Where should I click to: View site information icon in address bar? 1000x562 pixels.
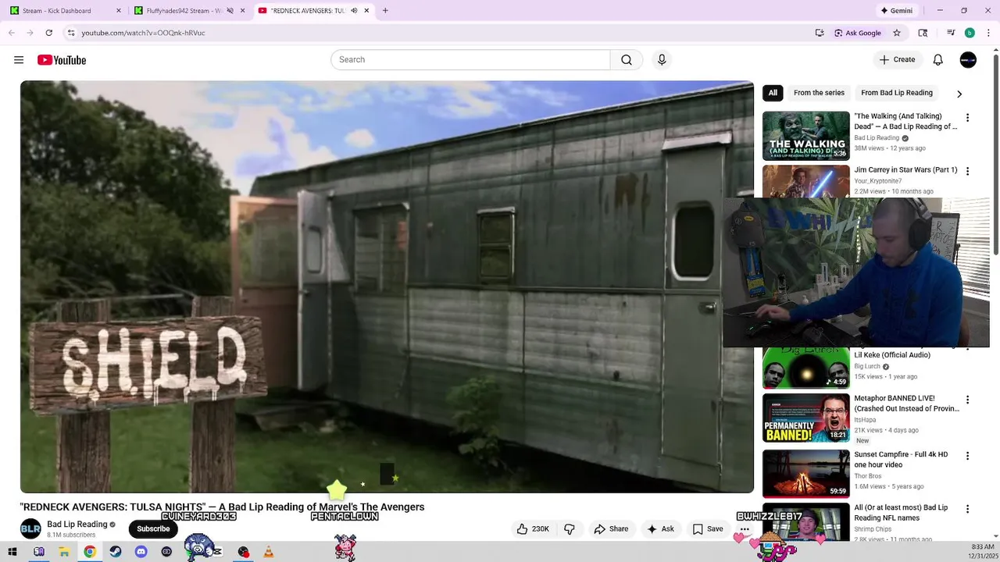[71, 33]
